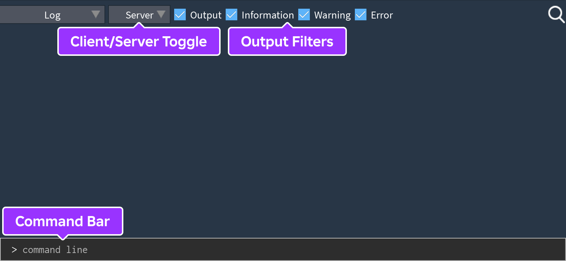Viewport: 566px width, 261px height.
Task: Click the triangle arrow on Log dropdown
Action: pyautogui.click(x=96, y=14)
